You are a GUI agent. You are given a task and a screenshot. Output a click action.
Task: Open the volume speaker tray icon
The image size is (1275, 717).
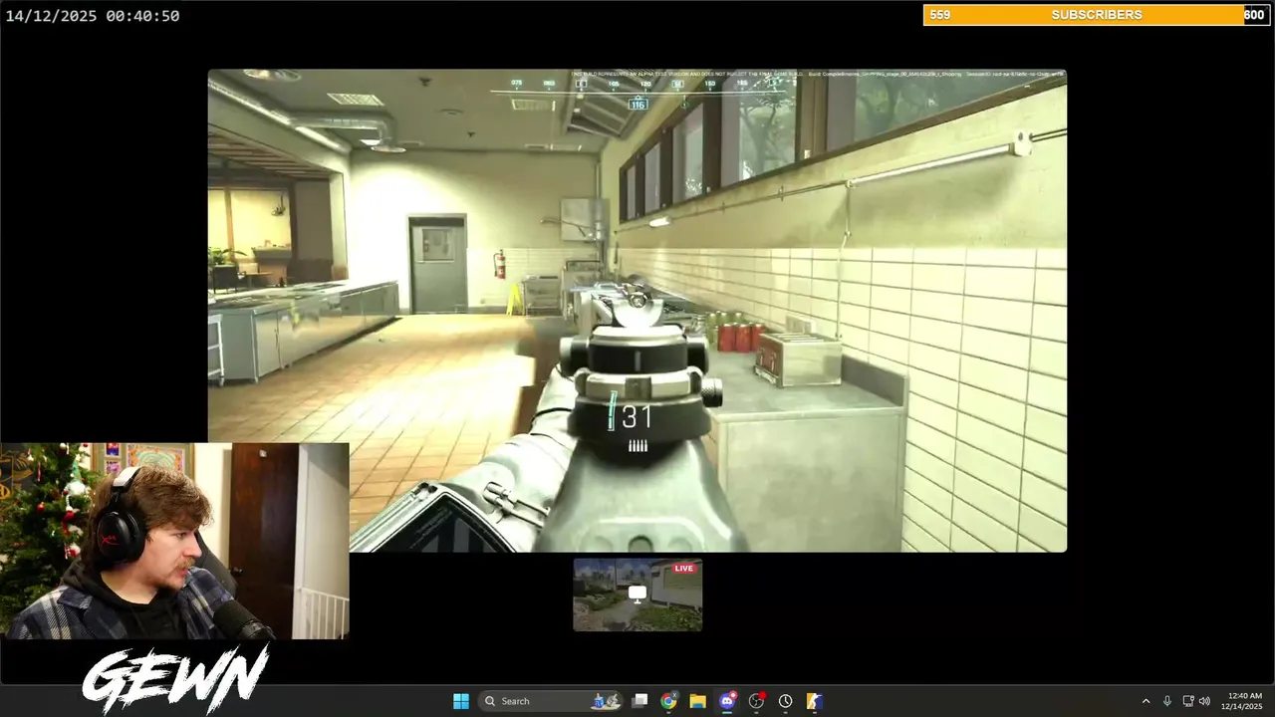(x=1205, y=701)
